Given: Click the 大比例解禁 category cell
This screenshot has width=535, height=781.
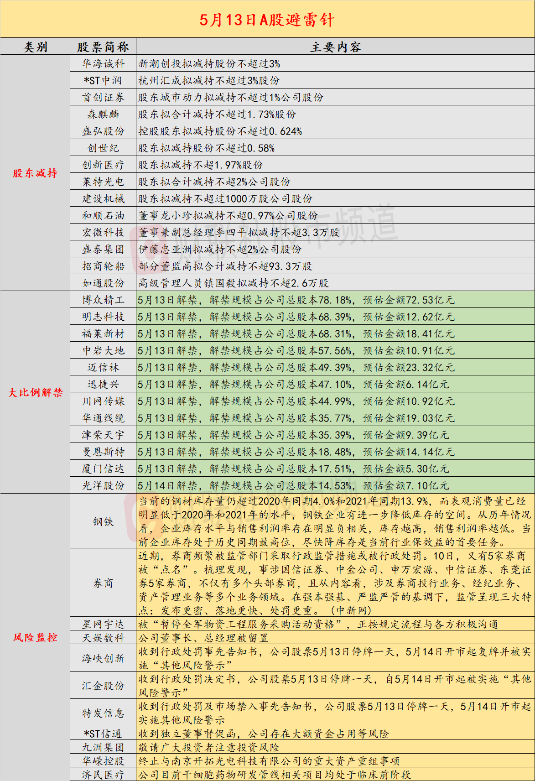Looking at the screenshot, I should tap(35, 392).
